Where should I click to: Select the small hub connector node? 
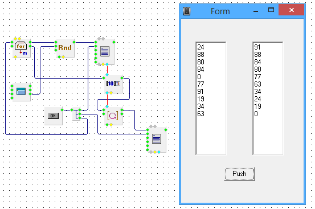click(x=76, y=114)
